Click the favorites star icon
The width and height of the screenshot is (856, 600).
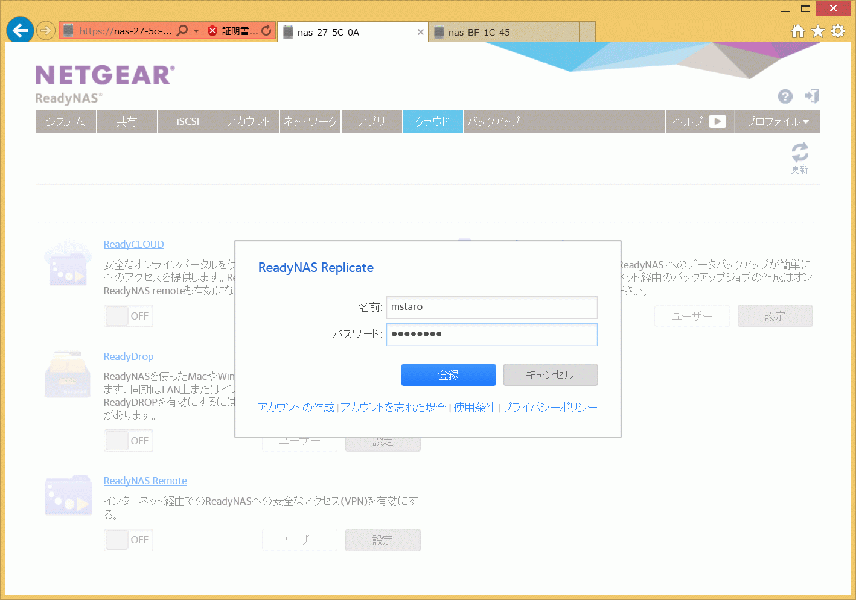tap(817, 31)
